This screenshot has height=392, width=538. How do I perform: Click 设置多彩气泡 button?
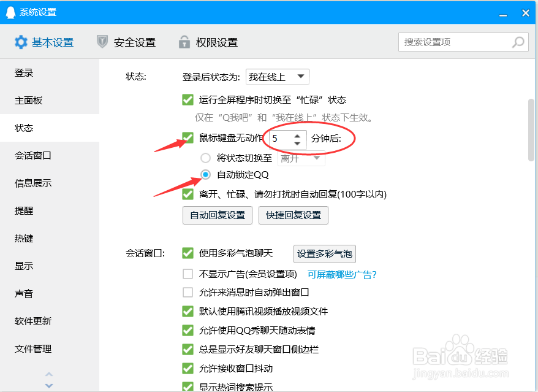coord(325,254)
